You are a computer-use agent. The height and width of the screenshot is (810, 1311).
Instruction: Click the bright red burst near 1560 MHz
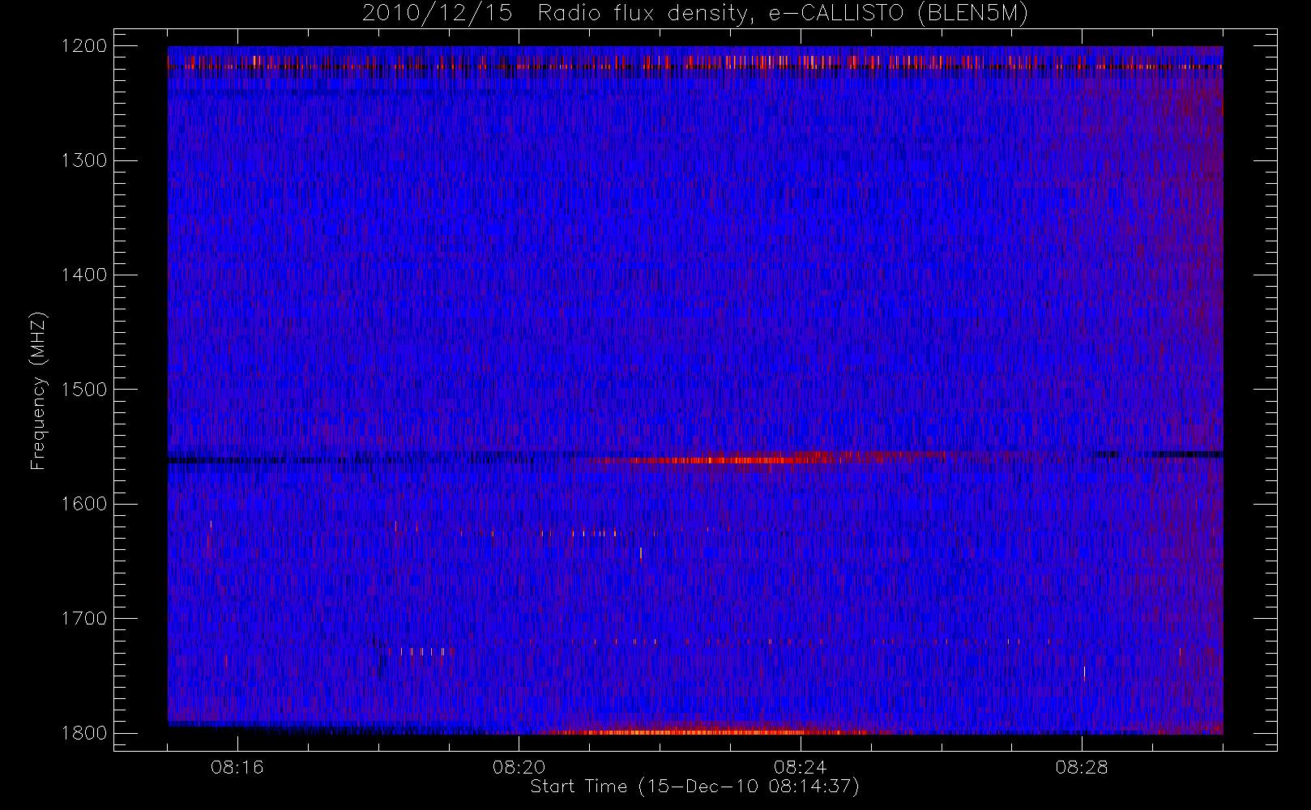[729, 459]
